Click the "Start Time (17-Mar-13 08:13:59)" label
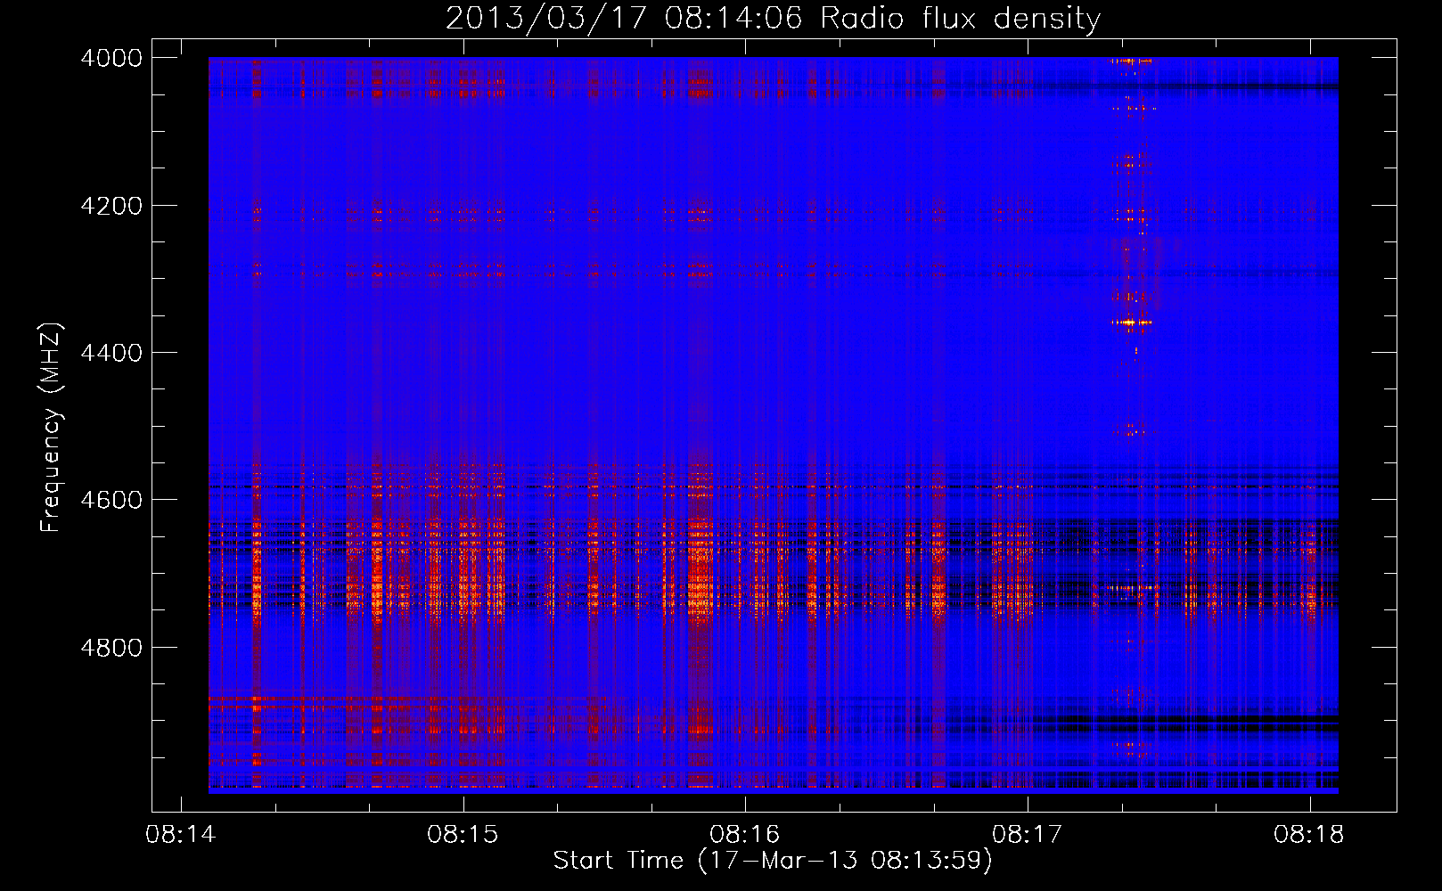The width and height of the screenshot is (1442, 891). coord(773,861)
